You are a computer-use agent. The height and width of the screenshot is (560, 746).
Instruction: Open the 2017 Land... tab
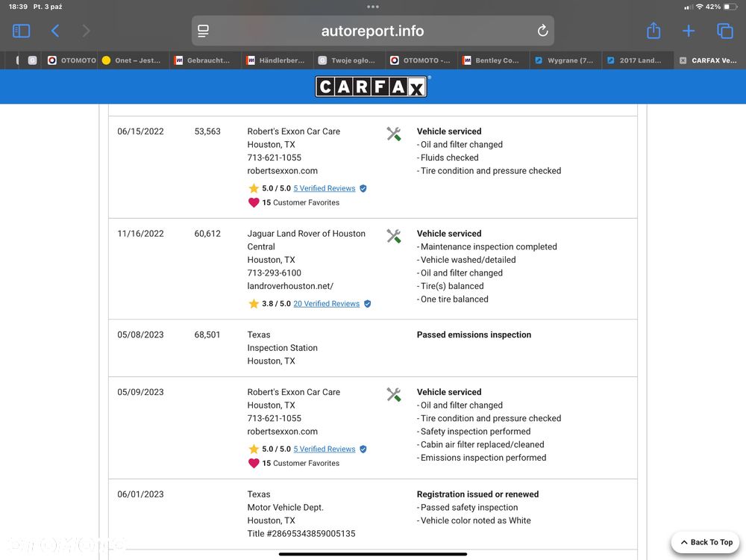(x=636, y=60)
